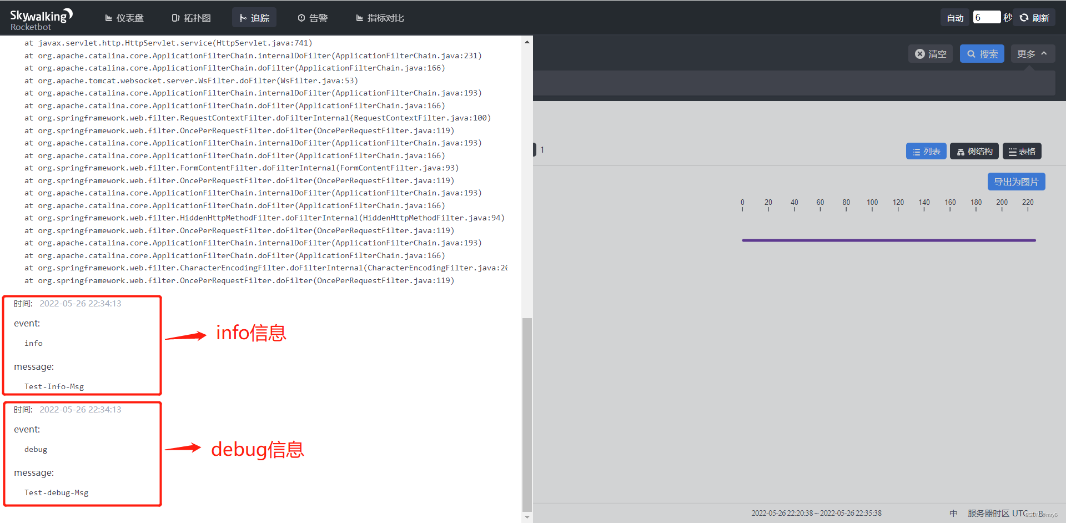Open the 拓扑图 topology tab
The width and height of the screenshot is (1066, 523).
(192, 18)
